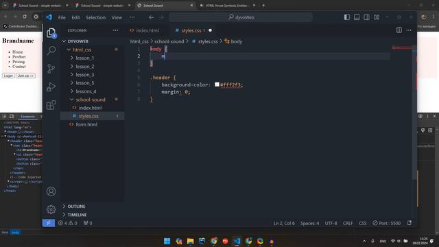Viewport: 439px width, 247px height.
Task: Click the Go Live Port 5500 status item
Action: [387, 223]
